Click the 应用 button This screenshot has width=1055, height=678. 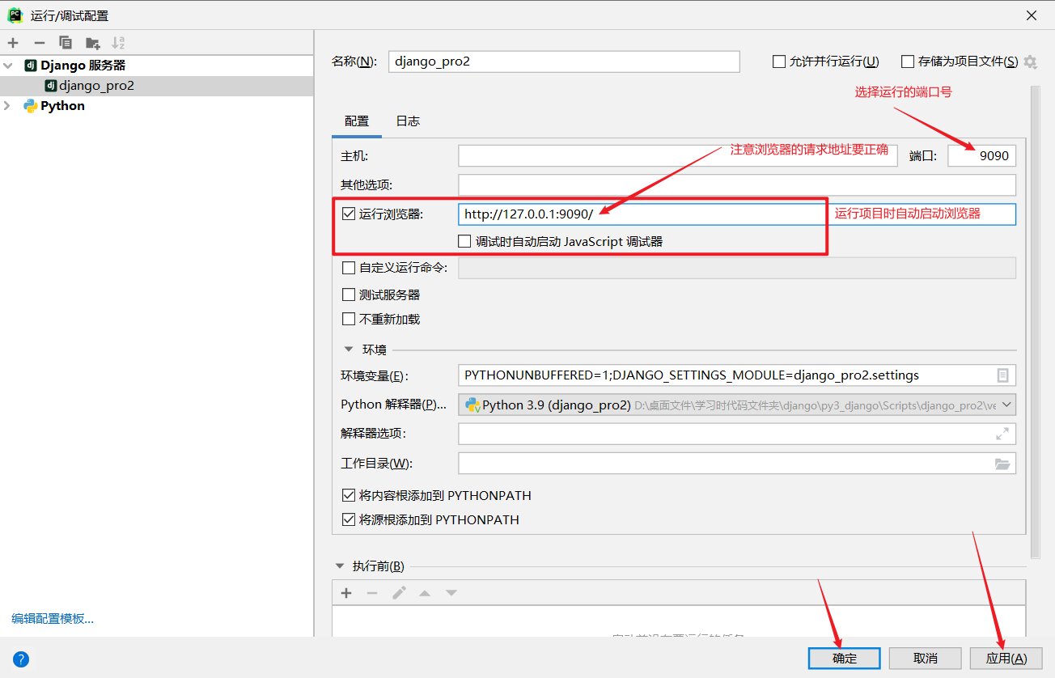(x=1006, y=658)
